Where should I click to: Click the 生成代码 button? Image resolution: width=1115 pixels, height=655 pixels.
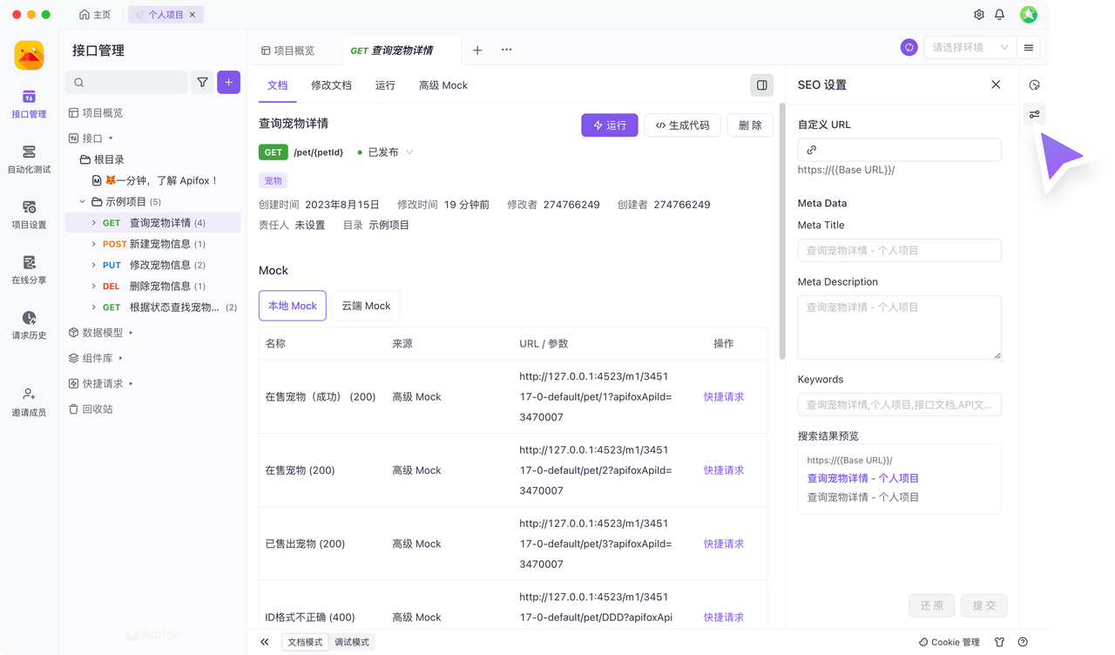click(x=682, y=125)
